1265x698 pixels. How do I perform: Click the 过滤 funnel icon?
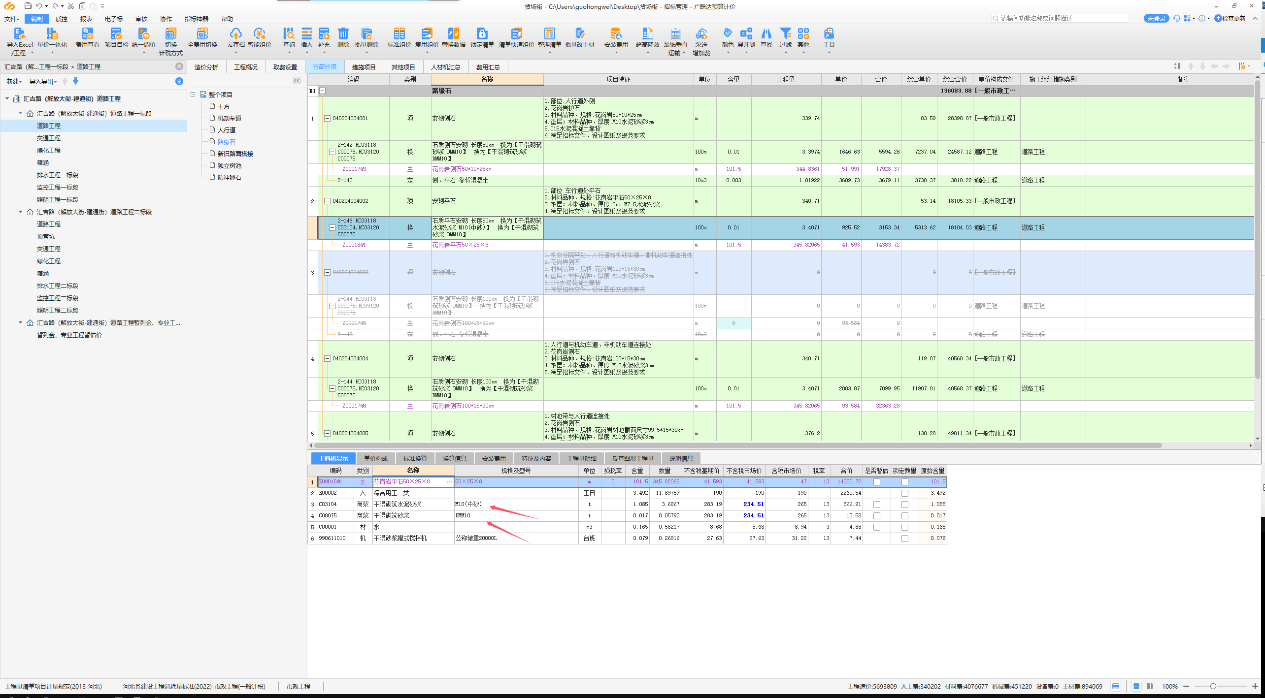(785, 33)
